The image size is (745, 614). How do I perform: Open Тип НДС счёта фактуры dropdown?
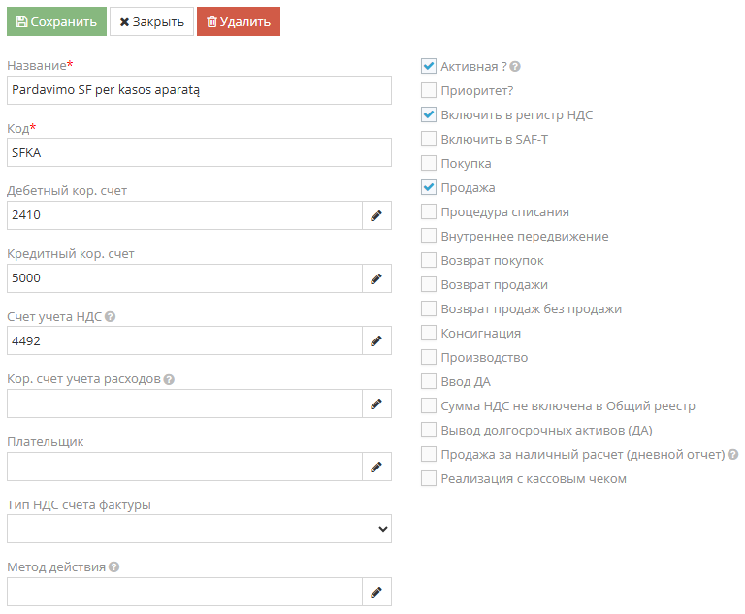[x=199, y=529]
